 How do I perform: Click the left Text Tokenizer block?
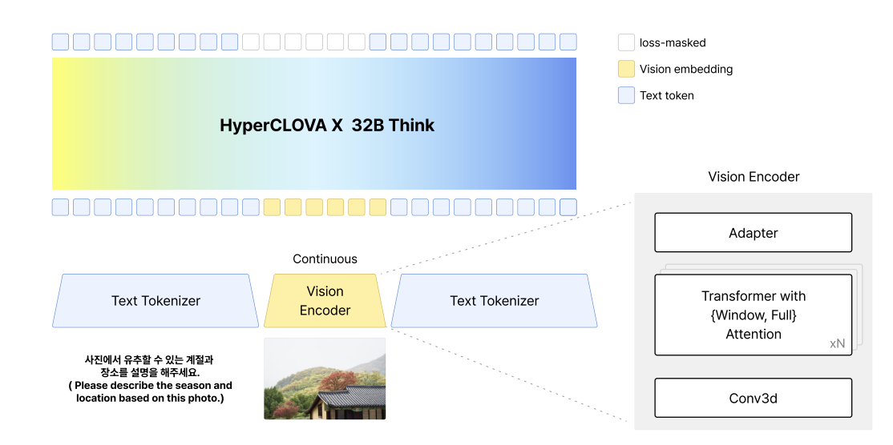pos(156,301)
